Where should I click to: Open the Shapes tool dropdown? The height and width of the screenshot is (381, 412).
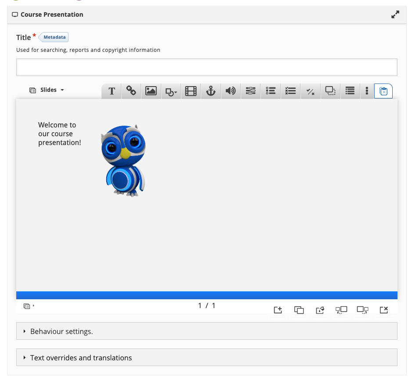(171, 91)
